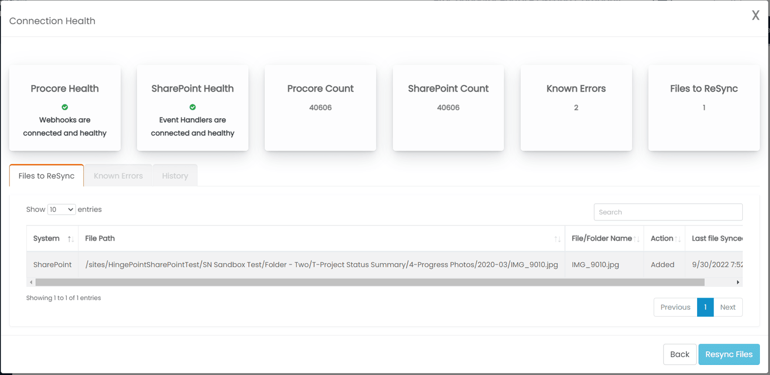The height and width of the screenshot is (375, 770).
Task: Open the History tab
Action: [x=175, y=175]
